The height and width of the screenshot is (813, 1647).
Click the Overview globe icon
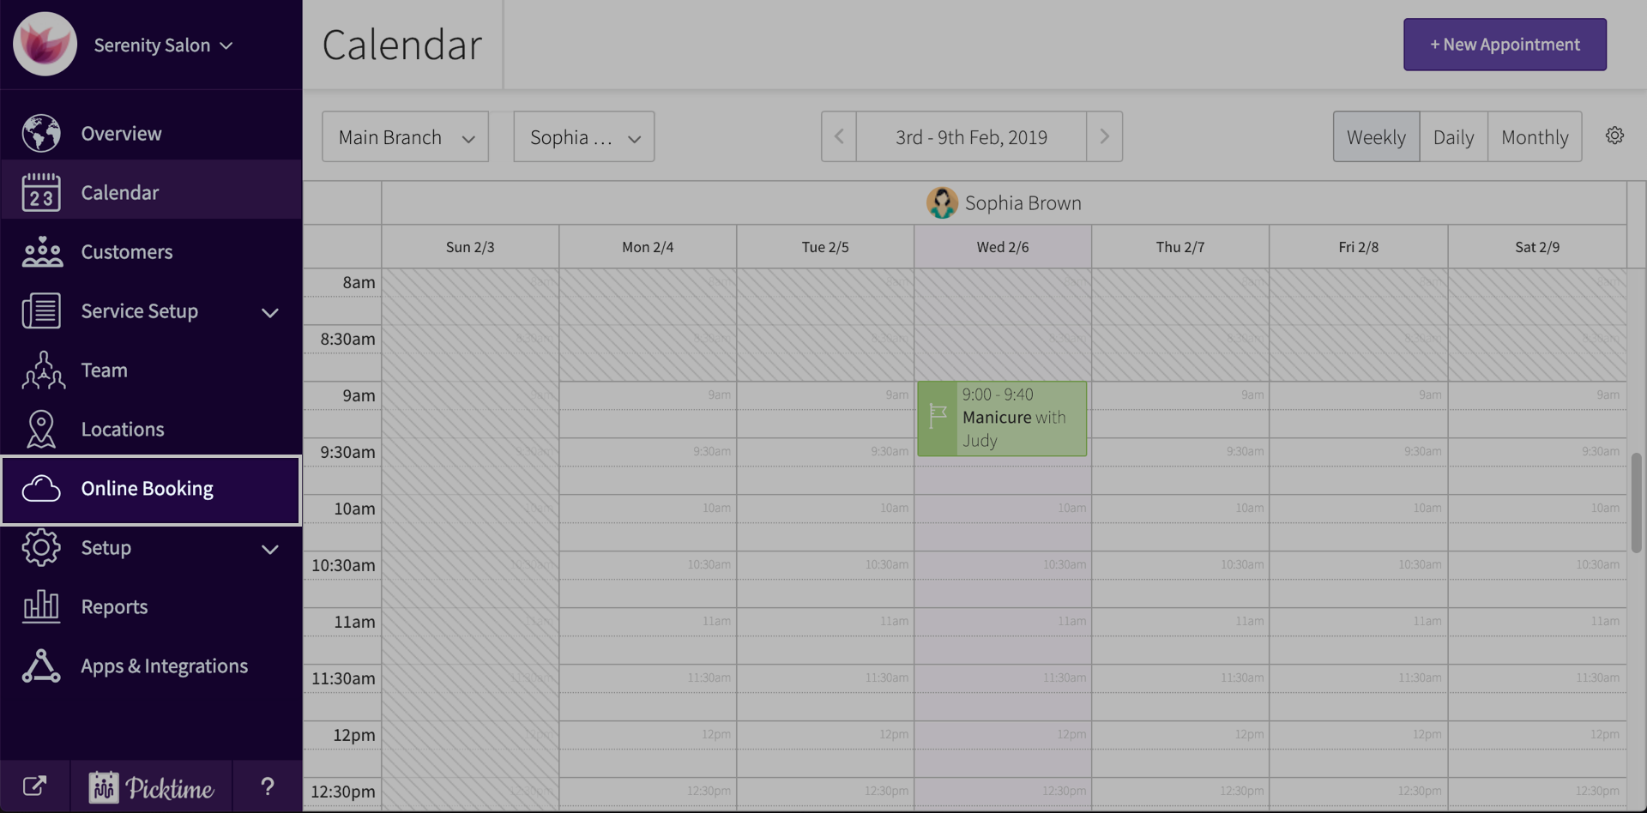click(41, 133)
